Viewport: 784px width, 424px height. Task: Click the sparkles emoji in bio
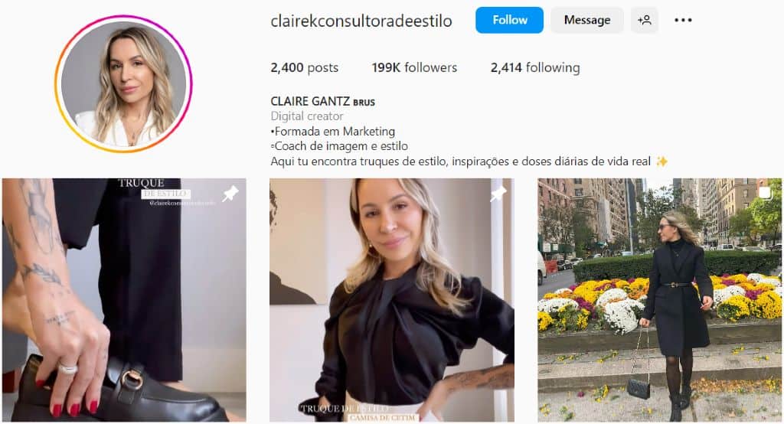pos(661,161)
